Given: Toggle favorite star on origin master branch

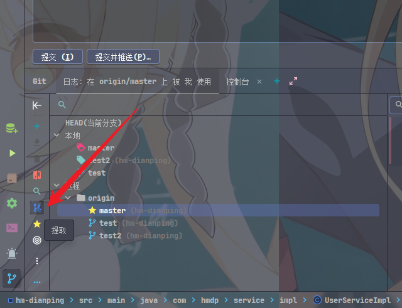Looking at the screenshot, I should pos(92,210).
